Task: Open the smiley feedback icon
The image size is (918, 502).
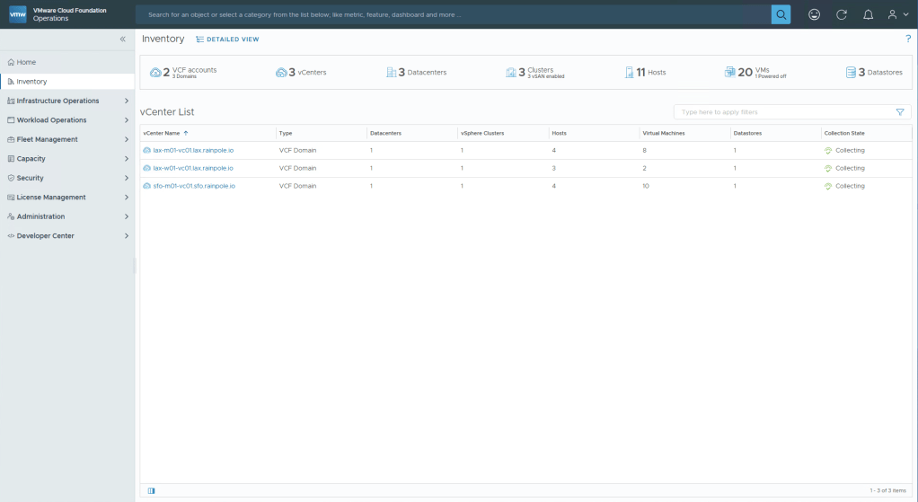Action: pos(814,14)
